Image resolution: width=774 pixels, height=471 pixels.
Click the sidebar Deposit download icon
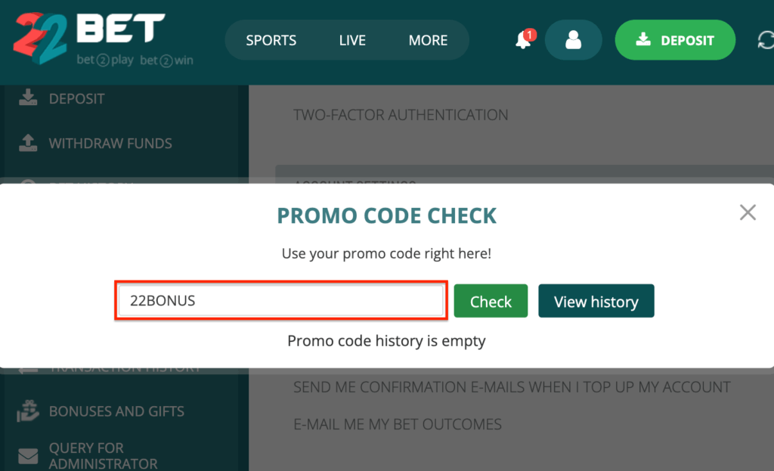click(28, 98)
